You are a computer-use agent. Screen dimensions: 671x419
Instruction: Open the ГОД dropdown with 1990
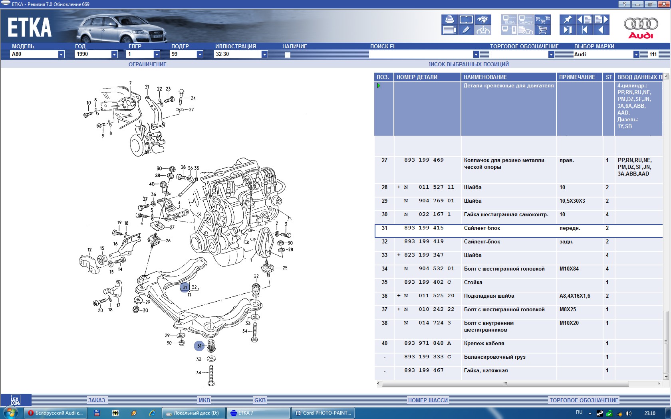pyautogui.click(x=114, y=54)
